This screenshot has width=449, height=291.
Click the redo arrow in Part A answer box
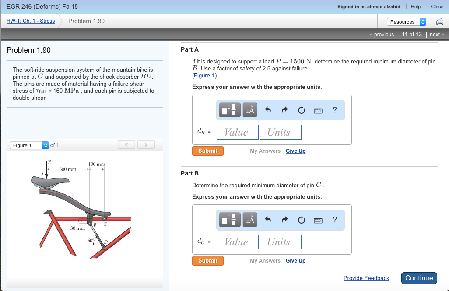coord(284,110)
